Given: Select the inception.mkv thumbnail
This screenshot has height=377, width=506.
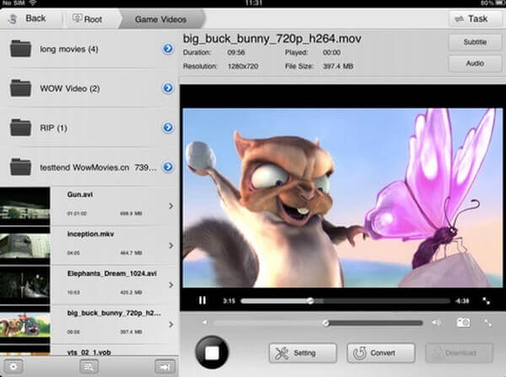Looking at the screenshot, I should click(x=24, y=246).
